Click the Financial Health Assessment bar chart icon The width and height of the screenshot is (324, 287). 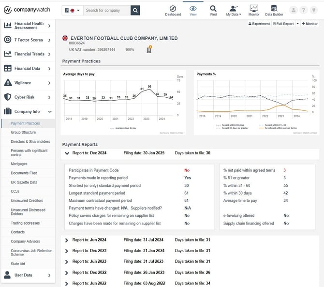pyautogui.click(x=8, y=26)
